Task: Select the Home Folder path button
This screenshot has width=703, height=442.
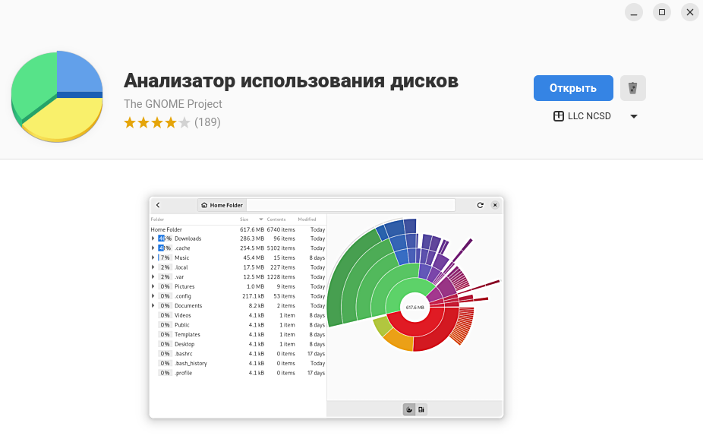Action: point(222,205)
